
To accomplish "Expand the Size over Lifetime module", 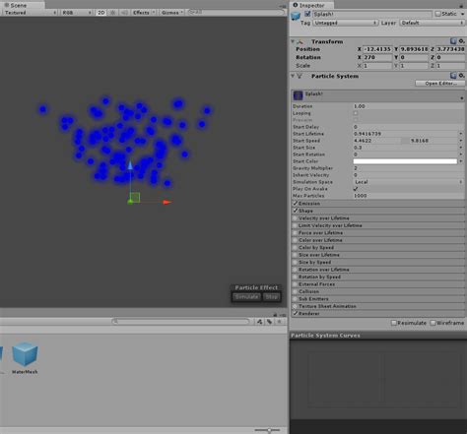I will 377,255.
